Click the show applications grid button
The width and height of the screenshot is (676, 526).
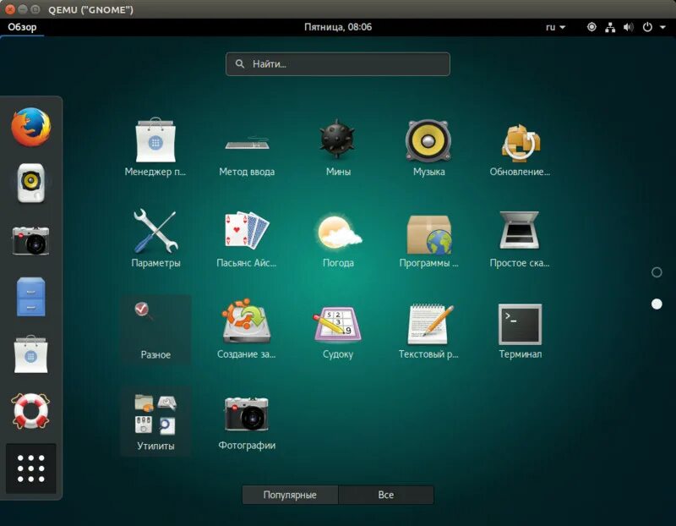[x=30, y=468]
